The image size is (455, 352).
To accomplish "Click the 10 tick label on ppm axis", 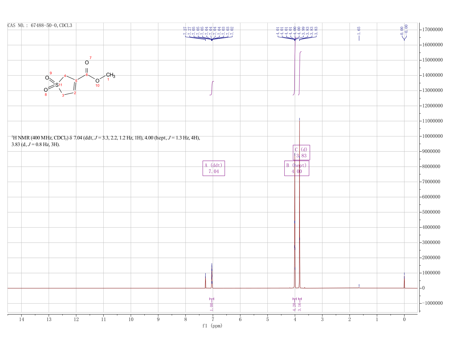I will point(131,319).
